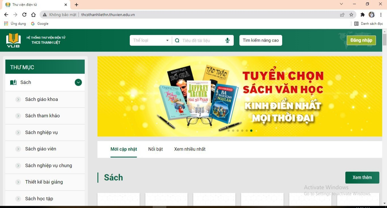Screen dimensions: 387x208
Task: Click the microphone voice search icon
Action: point(227,40)
